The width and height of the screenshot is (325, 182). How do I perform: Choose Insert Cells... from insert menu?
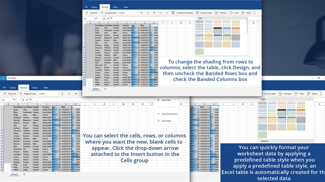[x=167, y=100]
